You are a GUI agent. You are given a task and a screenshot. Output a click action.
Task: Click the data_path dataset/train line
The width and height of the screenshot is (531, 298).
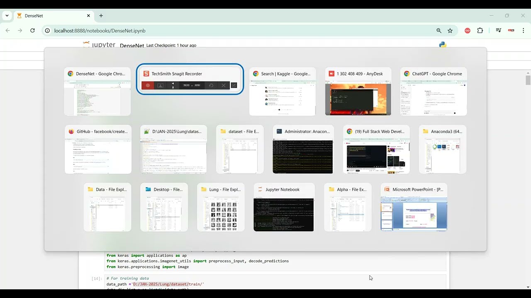click(155, 284)
